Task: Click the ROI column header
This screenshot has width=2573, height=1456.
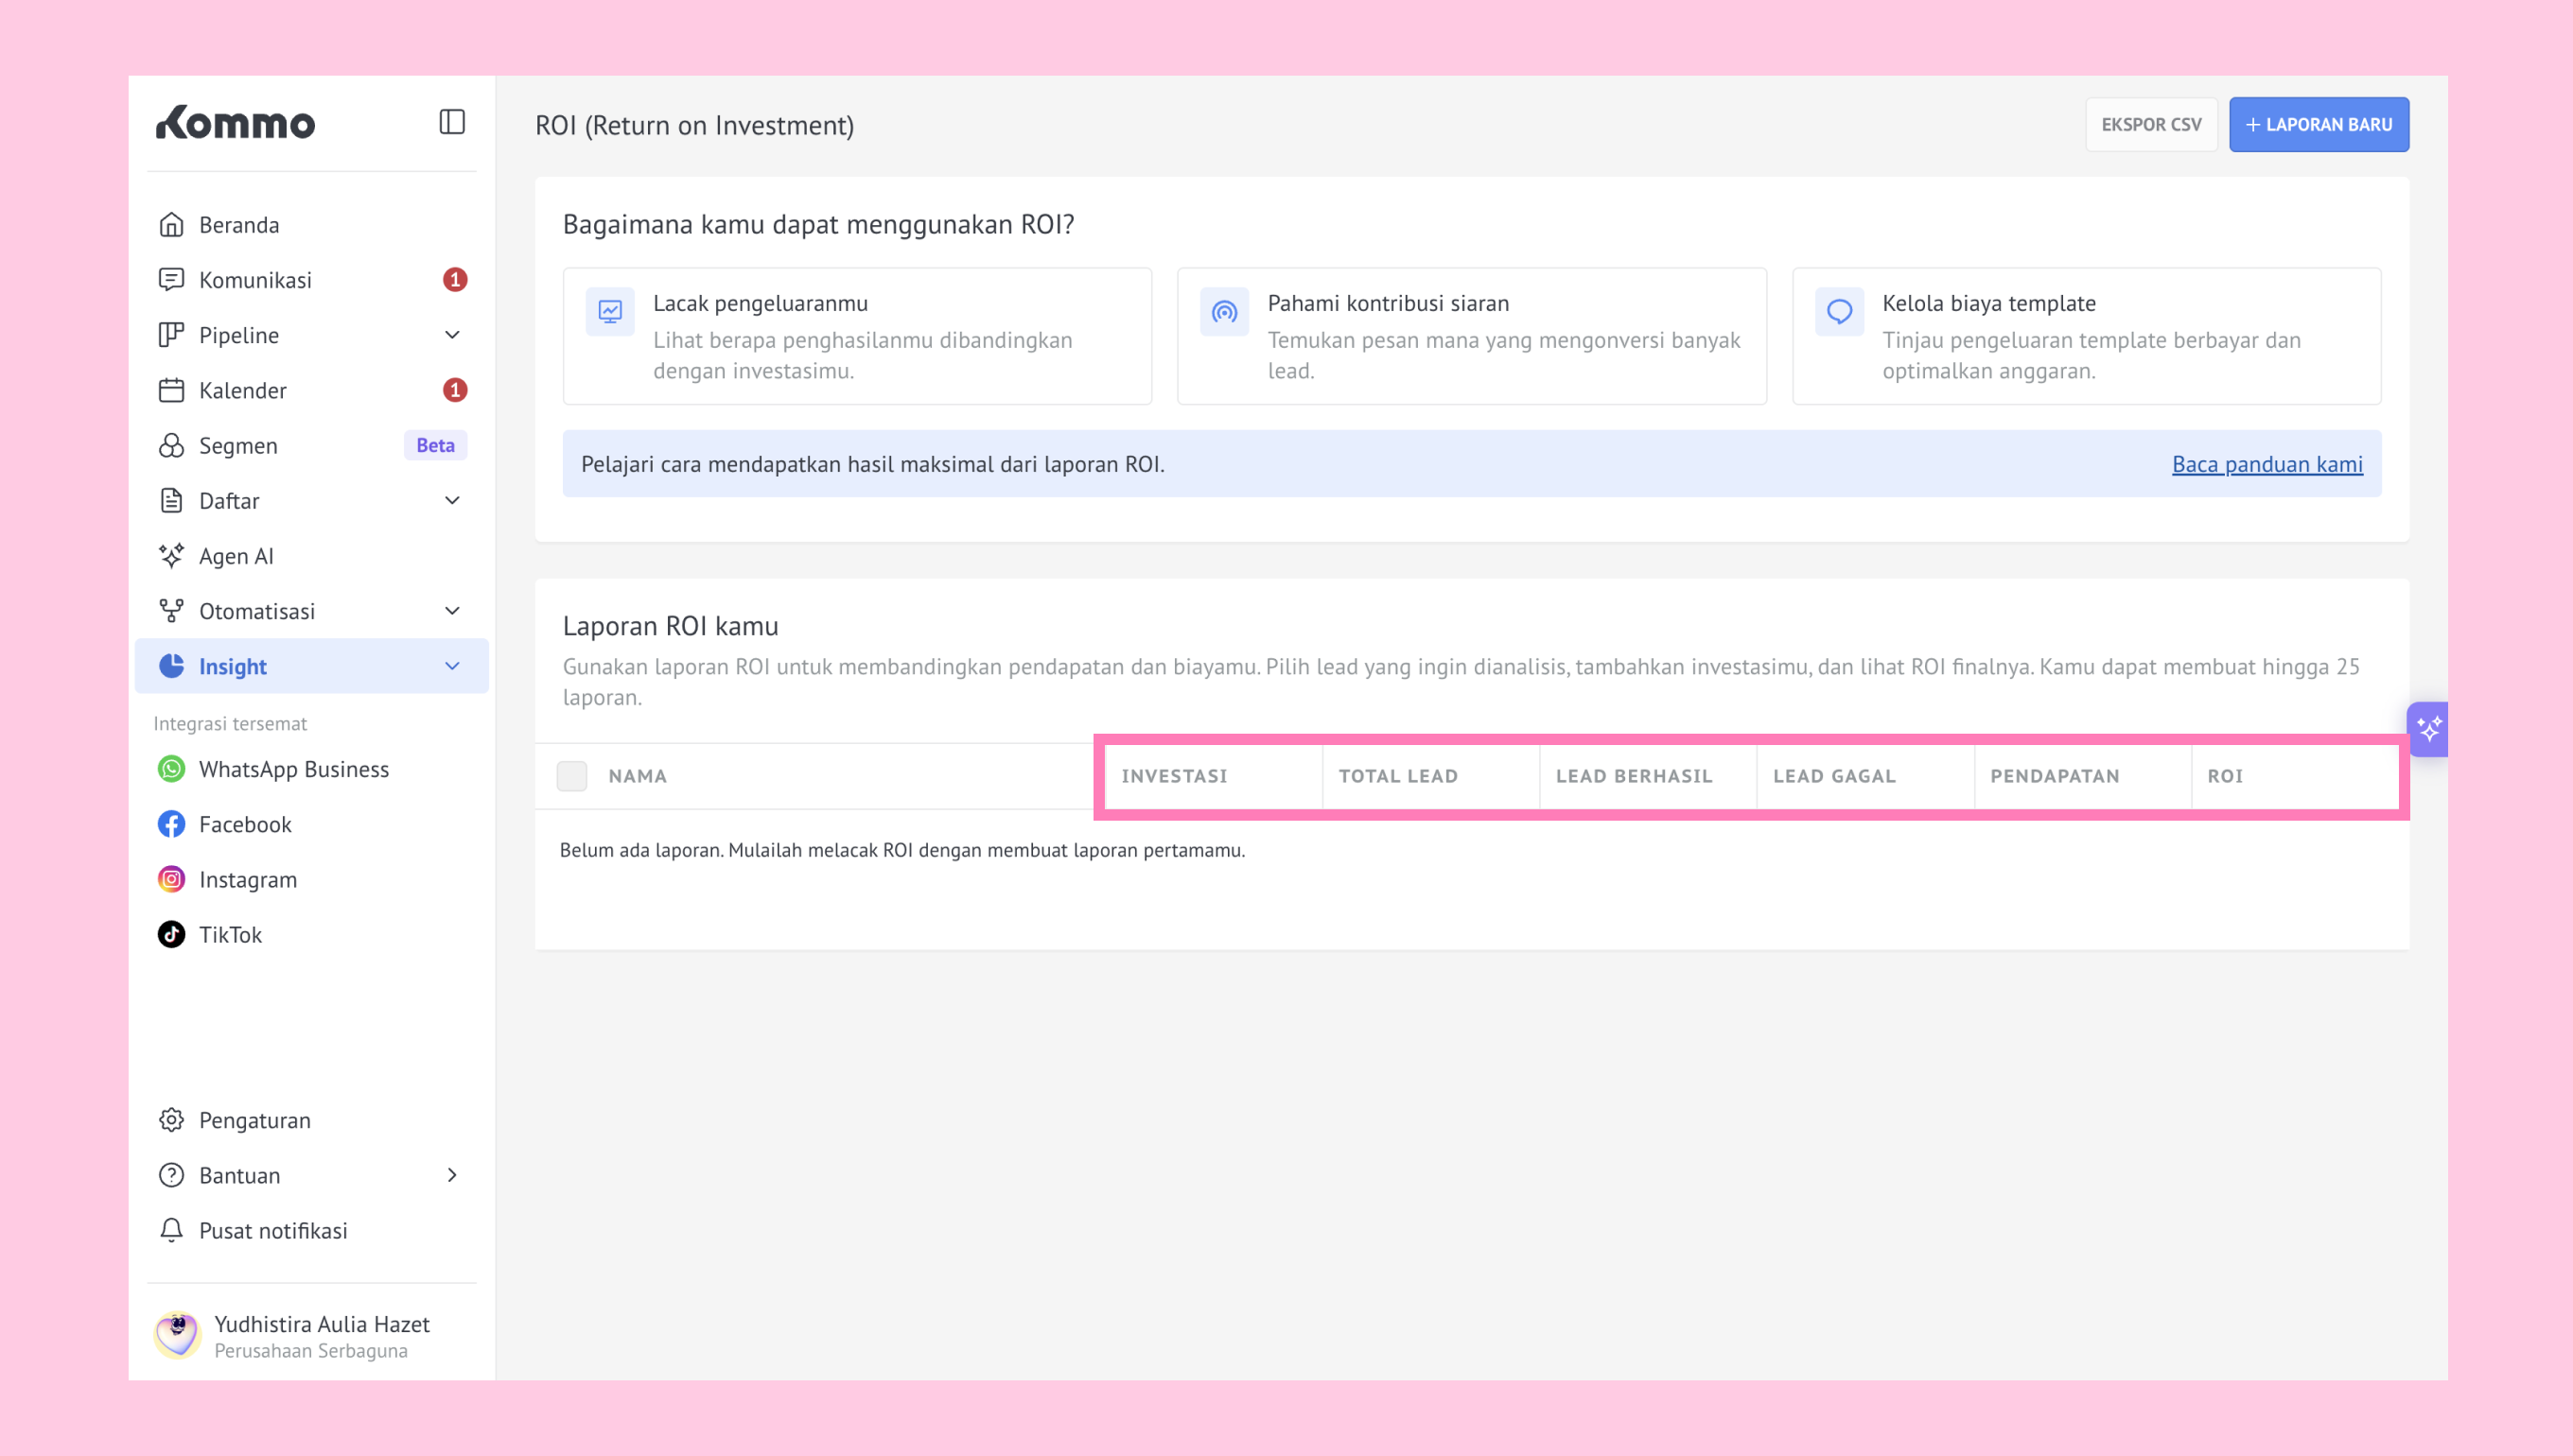Action: tap(2225, 776)
